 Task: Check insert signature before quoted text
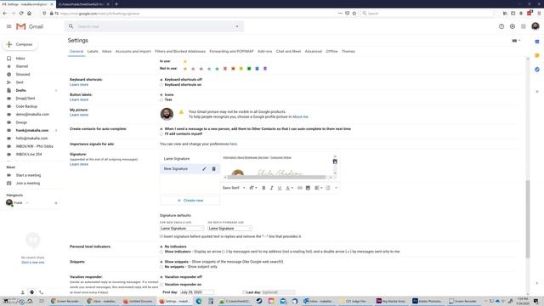click(x=161, y=236)
